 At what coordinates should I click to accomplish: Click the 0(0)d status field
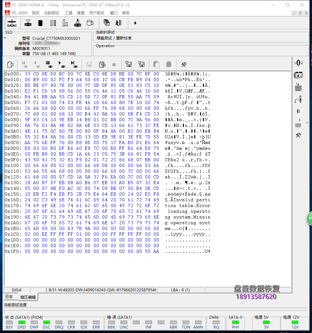[x=16, y=290]
